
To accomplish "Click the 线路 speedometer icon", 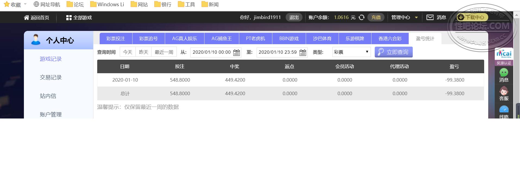I will pos(504,109).
